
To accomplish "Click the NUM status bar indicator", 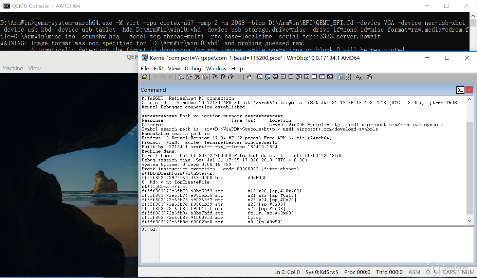I will pyautogui.click(x=468, y=272).
